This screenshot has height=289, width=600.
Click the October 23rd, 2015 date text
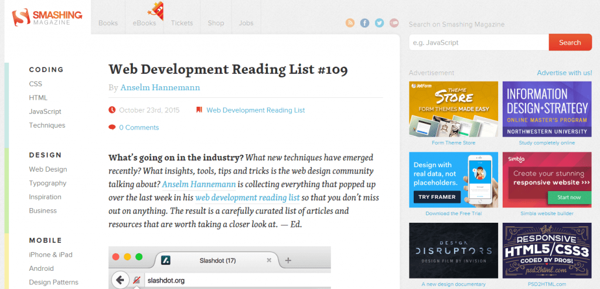149,110
